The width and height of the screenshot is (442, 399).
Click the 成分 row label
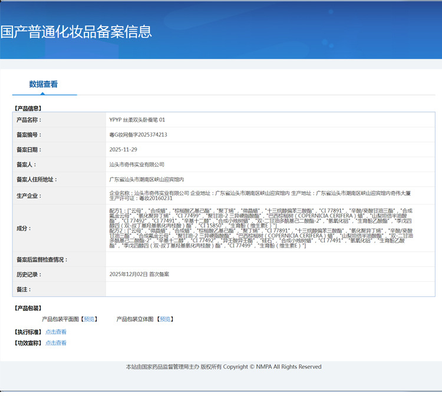[x=24, y=229]
